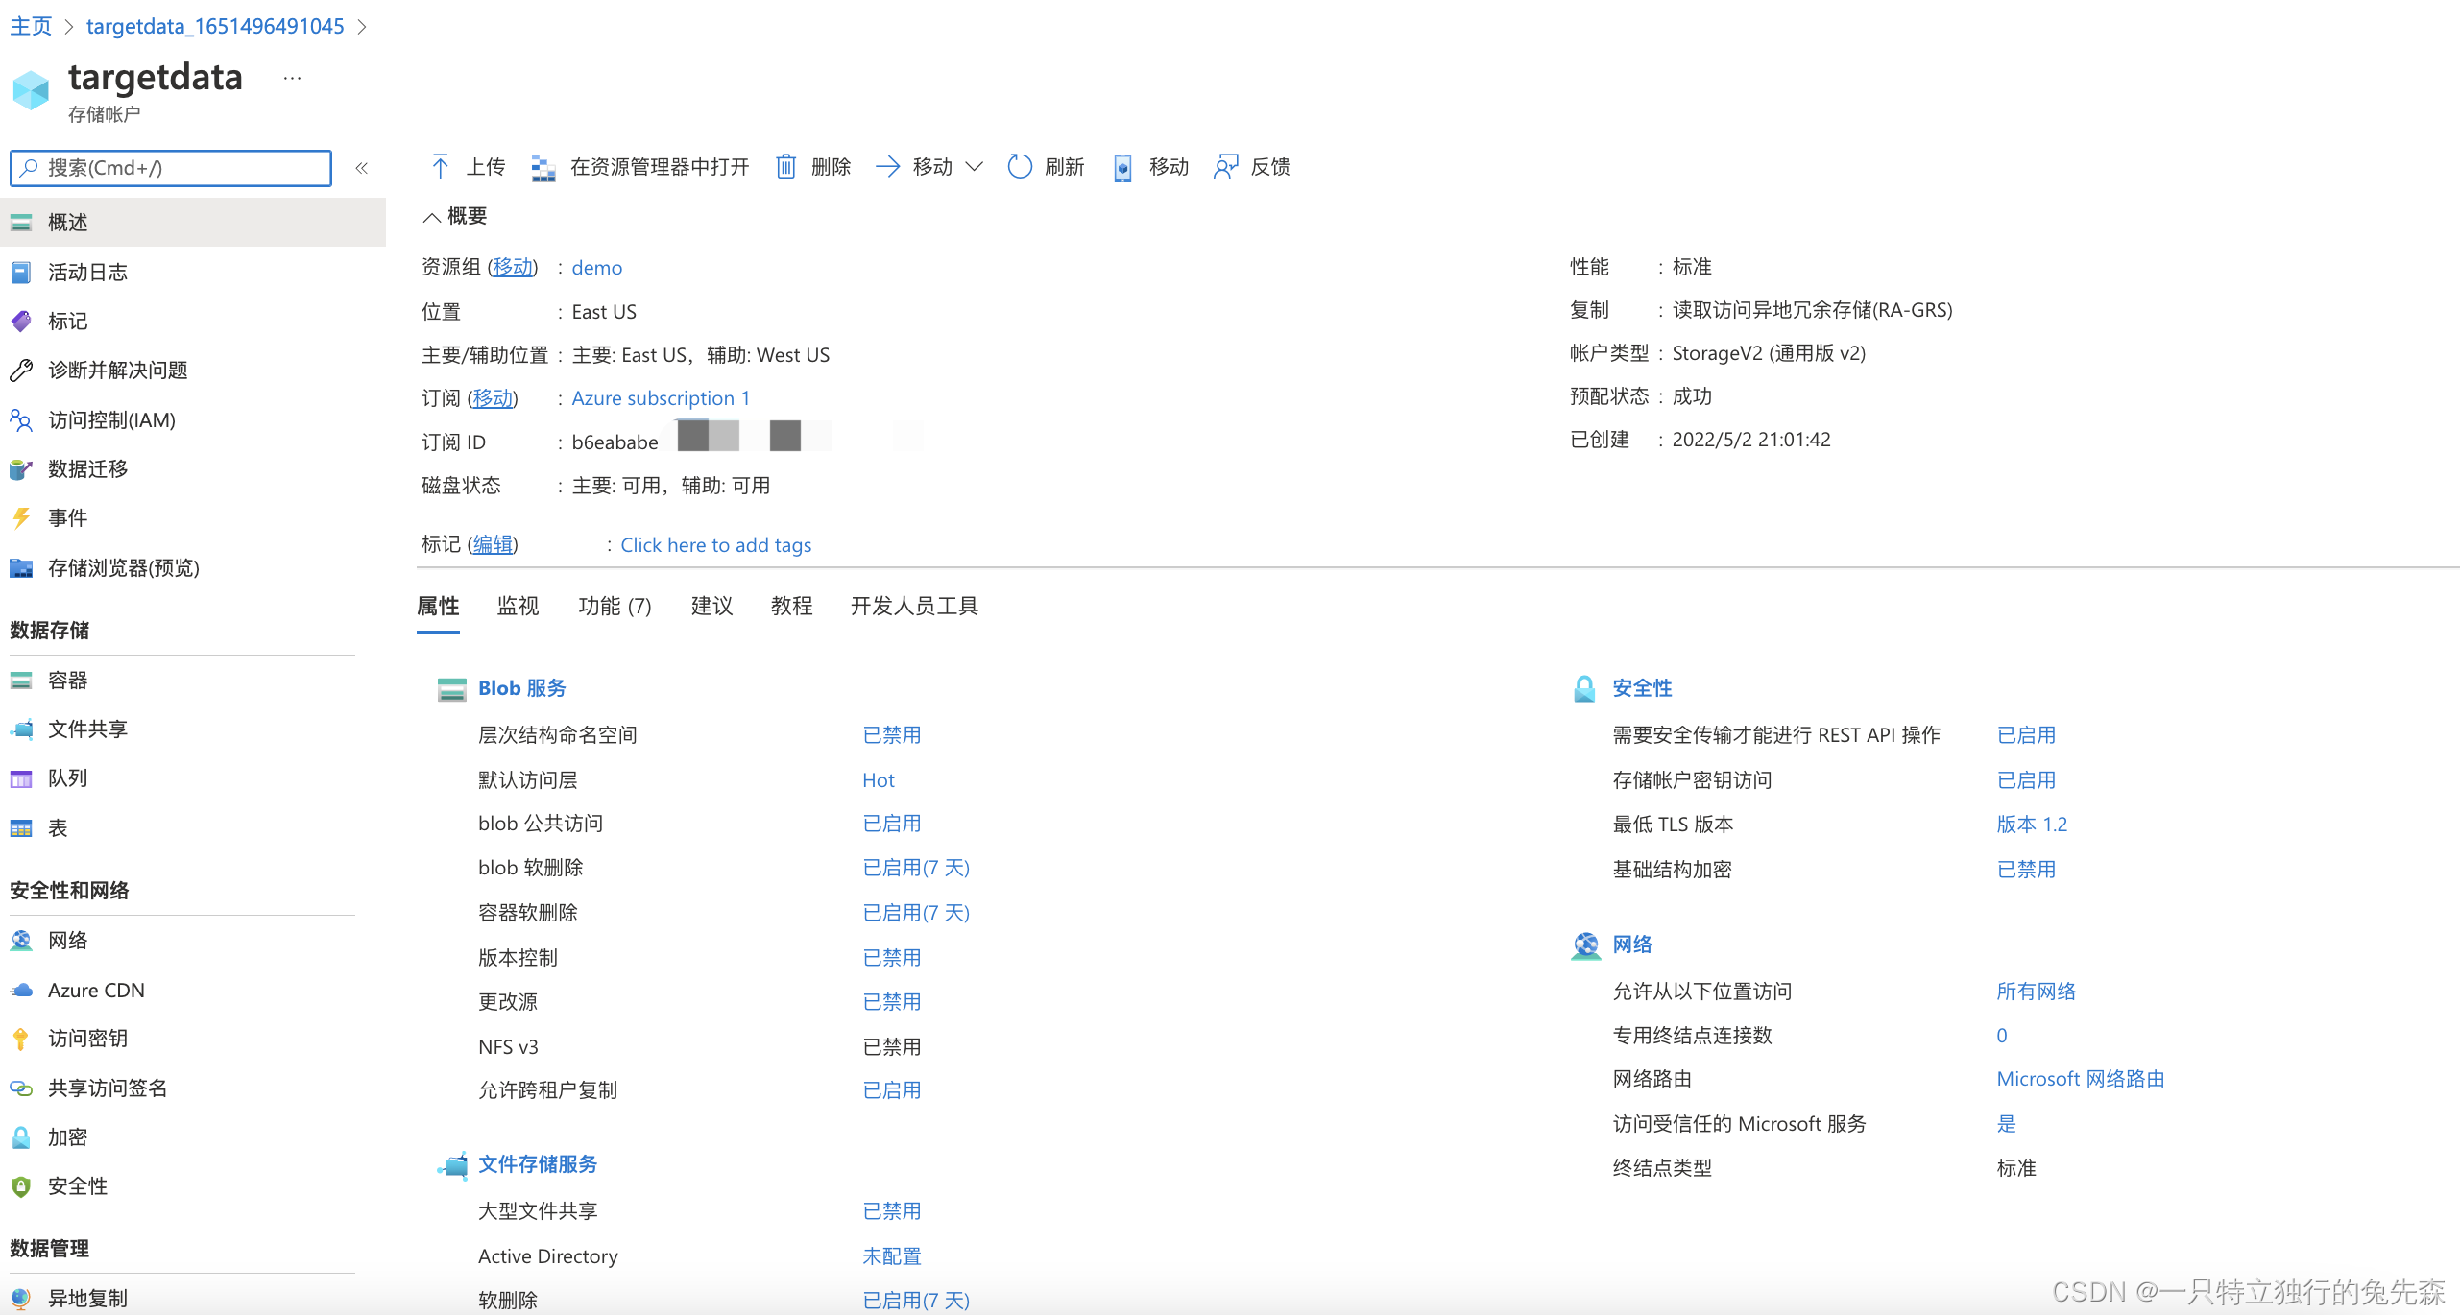Click here to add tags link

point(715,545)
